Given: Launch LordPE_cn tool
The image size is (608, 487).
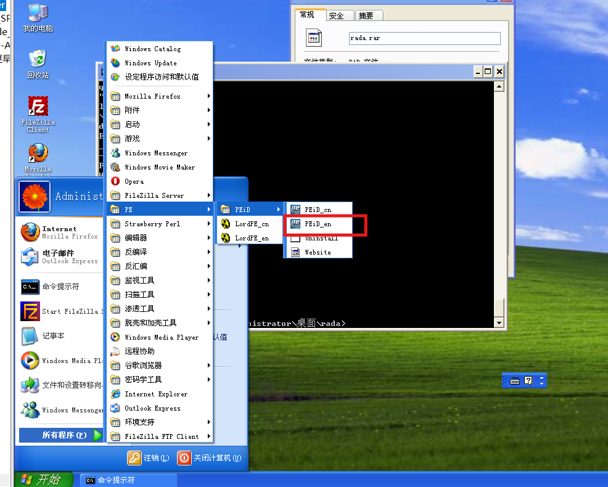Looking at the screenshot, I should [249, 224].
